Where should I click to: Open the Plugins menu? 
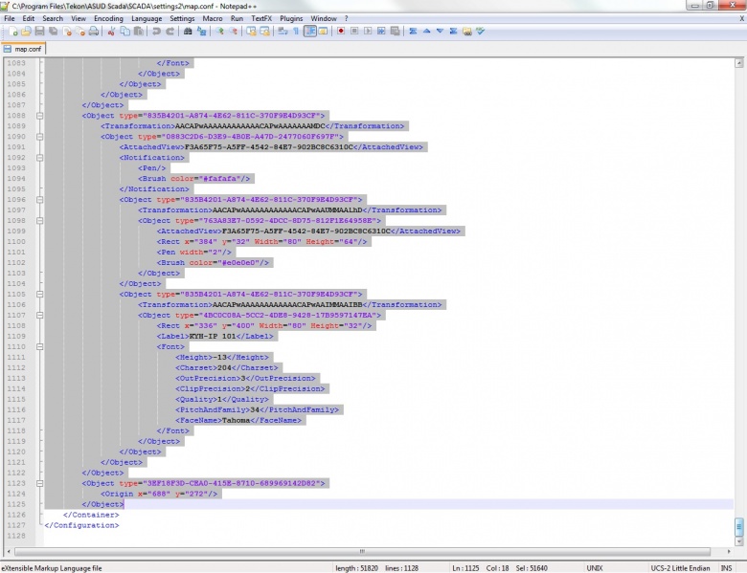[x=291, y=18]
